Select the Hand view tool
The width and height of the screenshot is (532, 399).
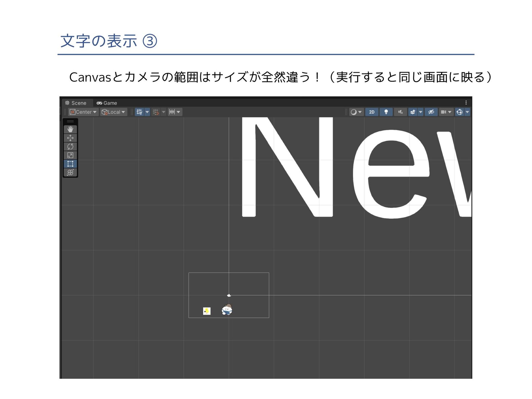pos(70,129)
